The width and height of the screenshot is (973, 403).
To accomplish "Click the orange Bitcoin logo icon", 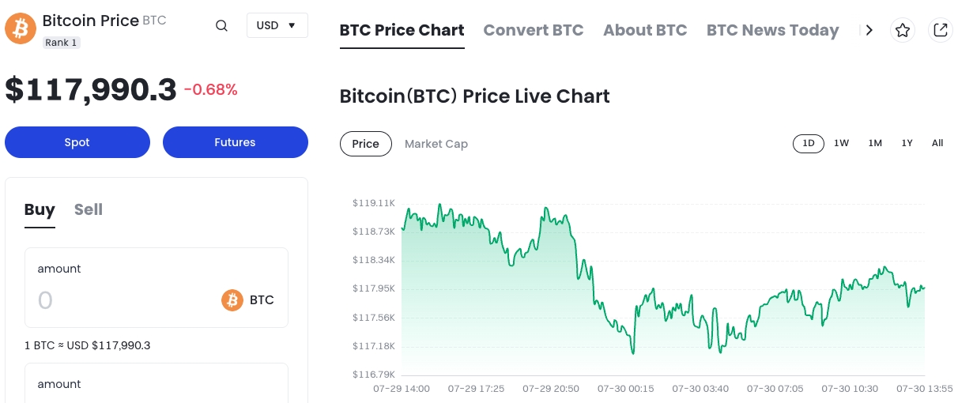I will [21, 28].
